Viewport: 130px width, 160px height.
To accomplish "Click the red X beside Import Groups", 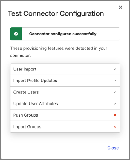I will tap(115, 127).
